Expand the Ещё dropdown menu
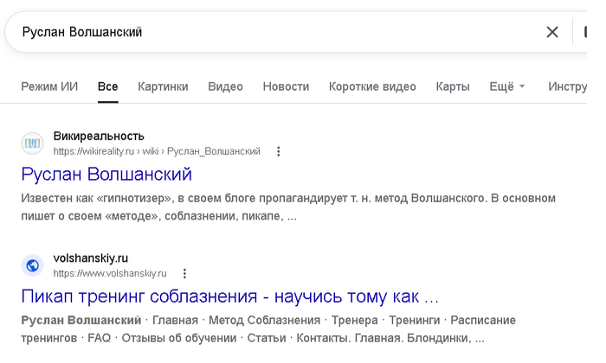This screenshot has height=363, width=606. (507, 86)
